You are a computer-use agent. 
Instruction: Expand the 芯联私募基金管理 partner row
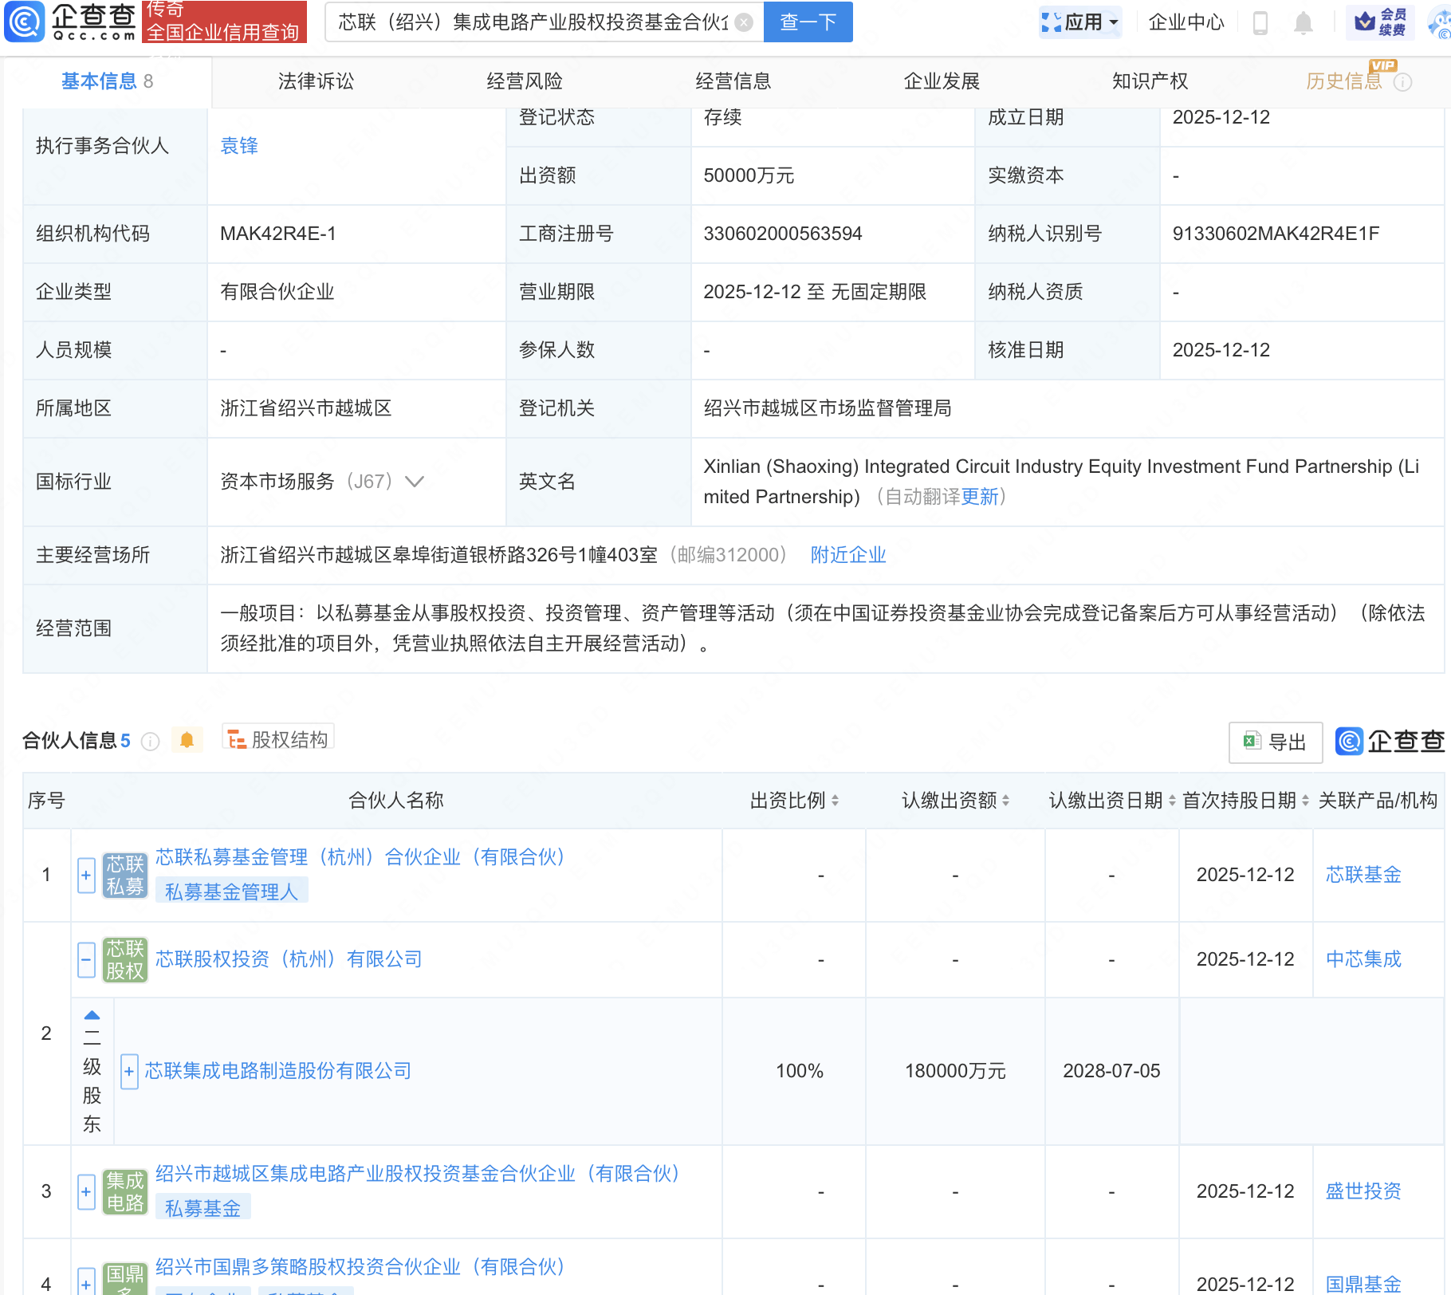tap(86, 876)
